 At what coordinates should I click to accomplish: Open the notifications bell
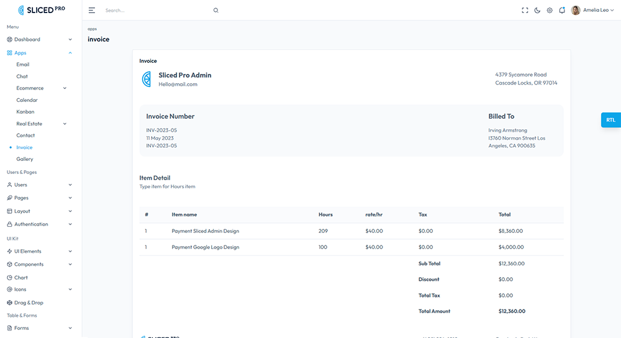click(x=562, y=11)
